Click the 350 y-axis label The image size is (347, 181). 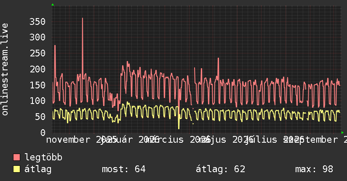[x=37, y=22]
